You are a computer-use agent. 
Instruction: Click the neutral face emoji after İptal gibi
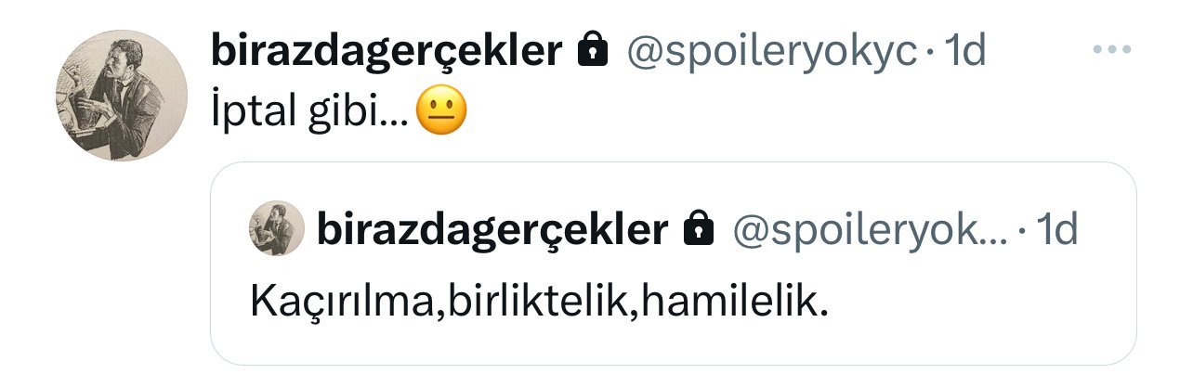click(442, 112)
